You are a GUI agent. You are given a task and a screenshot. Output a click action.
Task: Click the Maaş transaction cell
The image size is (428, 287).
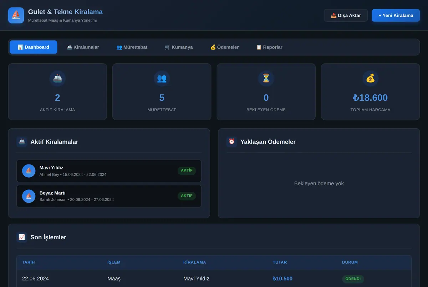pyautogui.click(x=114, y=279)
